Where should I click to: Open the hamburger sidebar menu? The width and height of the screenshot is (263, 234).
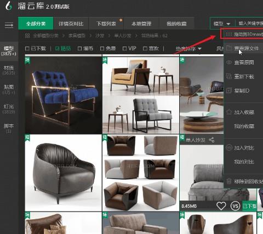pyautogui.click(x=9, y=25)
